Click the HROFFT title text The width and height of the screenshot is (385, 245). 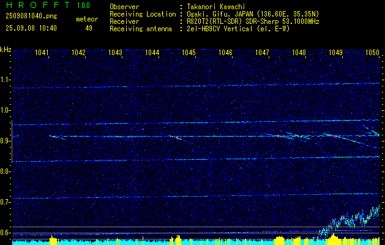38,5
